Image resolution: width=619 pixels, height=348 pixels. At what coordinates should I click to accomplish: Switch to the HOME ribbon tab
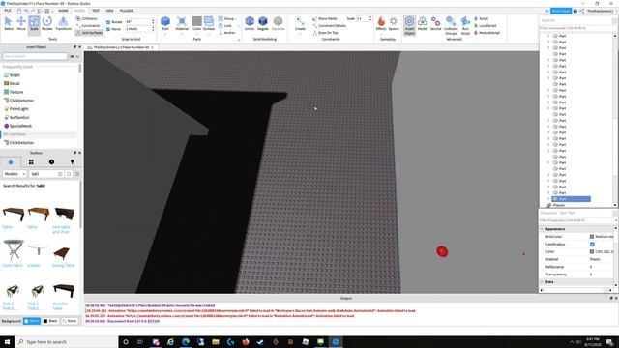[x=63, y=11]
